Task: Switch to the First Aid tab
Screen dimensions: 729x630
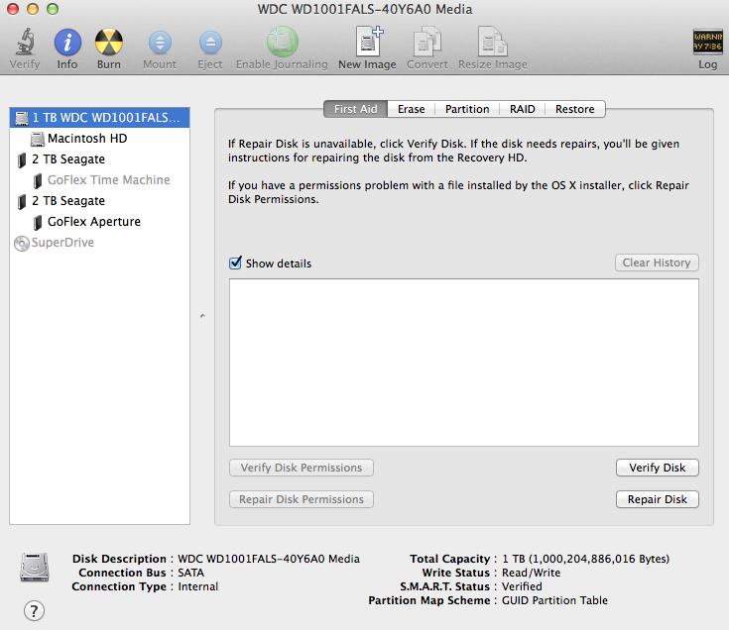Action: [356, 109]
